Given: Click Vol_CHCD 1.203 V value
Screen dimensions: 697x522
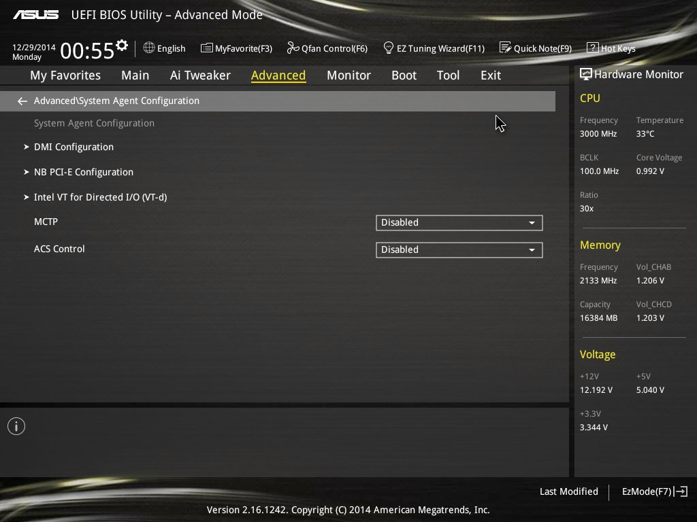Looking at the screenshot, I should 650,318.
